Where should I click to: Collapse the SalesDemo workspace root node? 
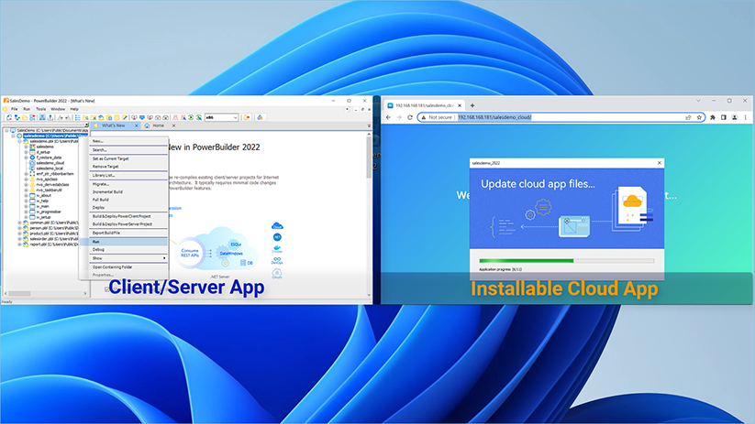(6, 130)
